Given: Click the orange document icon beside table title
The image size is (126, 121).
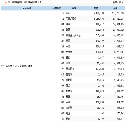Looking at the screenshot, I should click(6, 2).
